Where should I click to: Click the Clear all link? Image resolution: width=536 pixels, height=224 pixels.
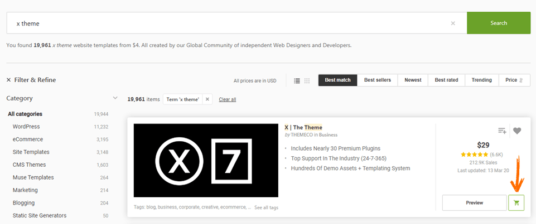click(228, 99)
